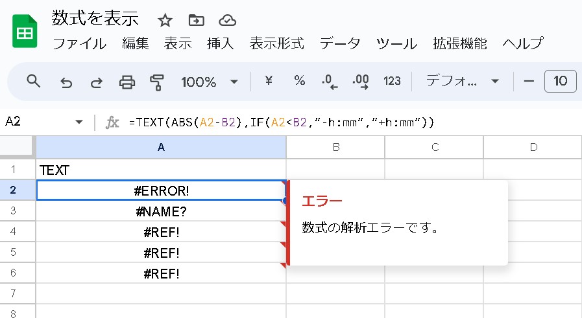Expand the A2 name box dropdown
The image size is (582, 318).
(79, 122)
